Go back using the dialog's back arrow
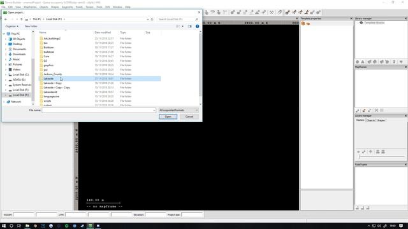The height and width of the screenshot is (229, 408). tap(6, 19)
